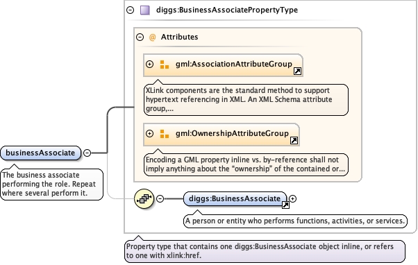Click the orange squares icon of AssociationAttributeGroup

tap(164, 65)
